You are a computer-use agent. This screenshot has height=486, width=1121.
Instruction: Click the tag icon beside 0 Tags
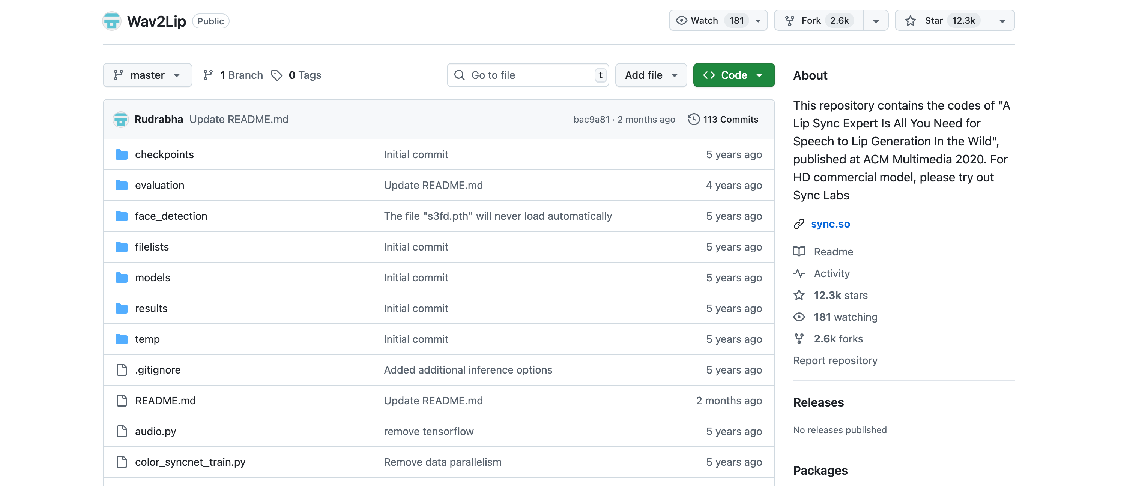(277, 75)
